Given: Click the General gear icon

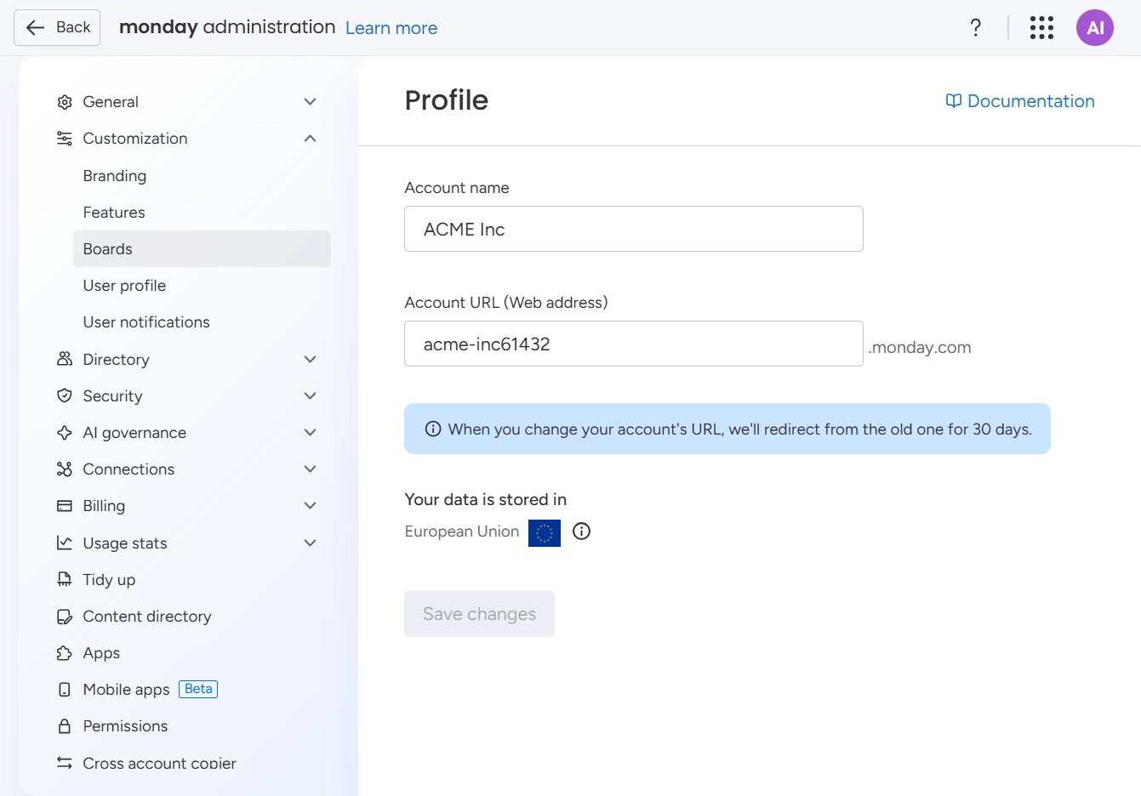Looking at the screenshot, I should tap(64, 102).
